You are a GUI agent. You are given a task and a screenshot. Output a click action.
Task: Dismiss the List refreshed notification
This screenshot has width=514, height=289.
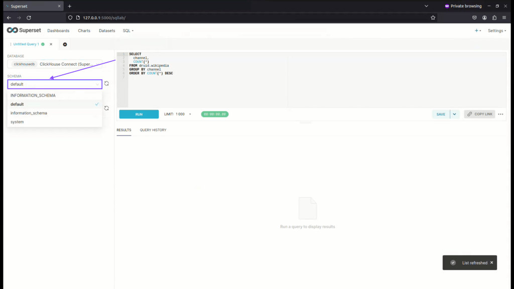(x=491, y=262)
